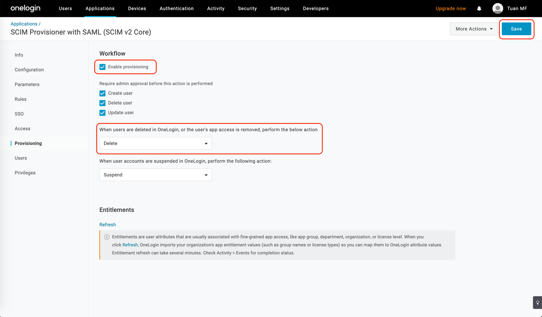This screenshot has height=317, width=542.
Task: Select the Provisioning sidebar tab
Action: (x=28, y=143)
